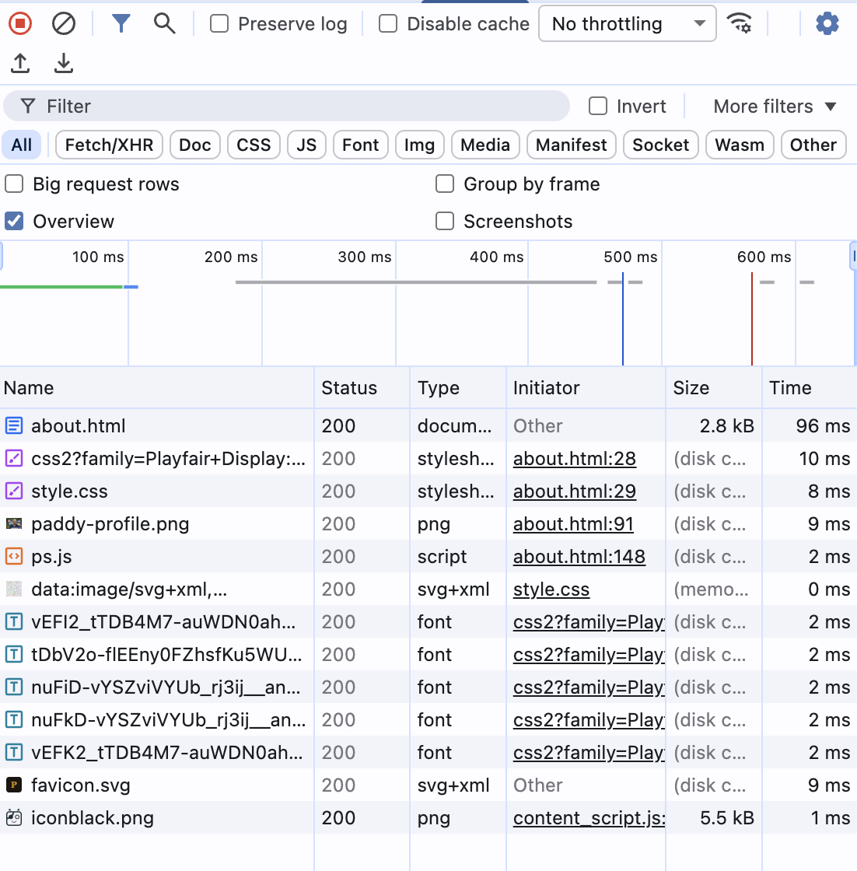Click the record network log button
This screenshot has width=857, height=871.
coord(19,23)
